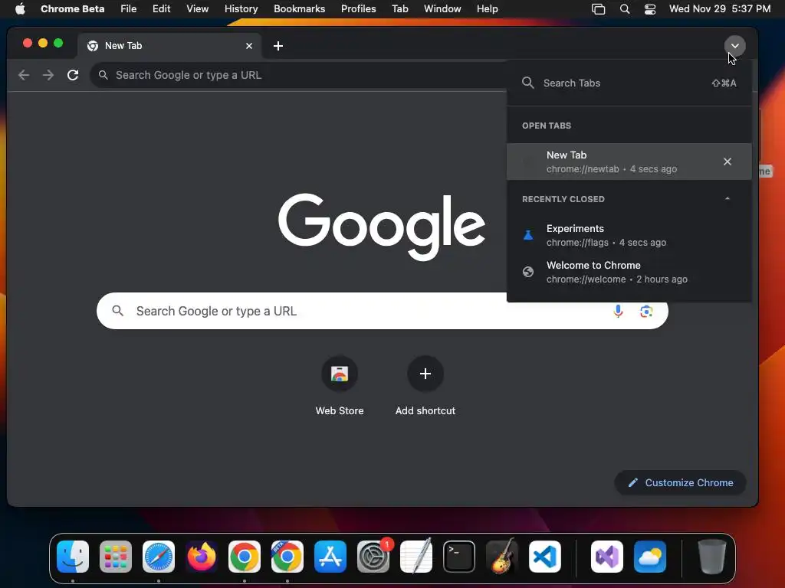785x588 pixels.
Task: Reopen the Welcome to Chrome closed tab
Action: [x=629, y=272]
